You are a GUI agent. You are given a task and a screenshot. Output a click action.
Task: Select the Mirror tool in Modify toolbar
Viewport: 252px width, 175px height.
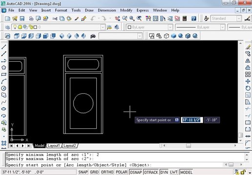(248, 61)
